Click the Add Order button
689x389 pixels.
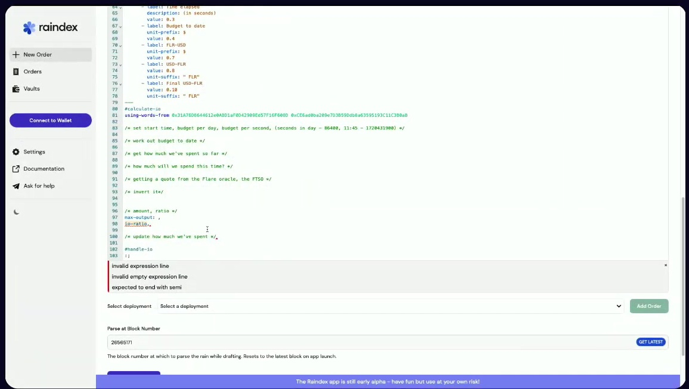click(649, 306)
